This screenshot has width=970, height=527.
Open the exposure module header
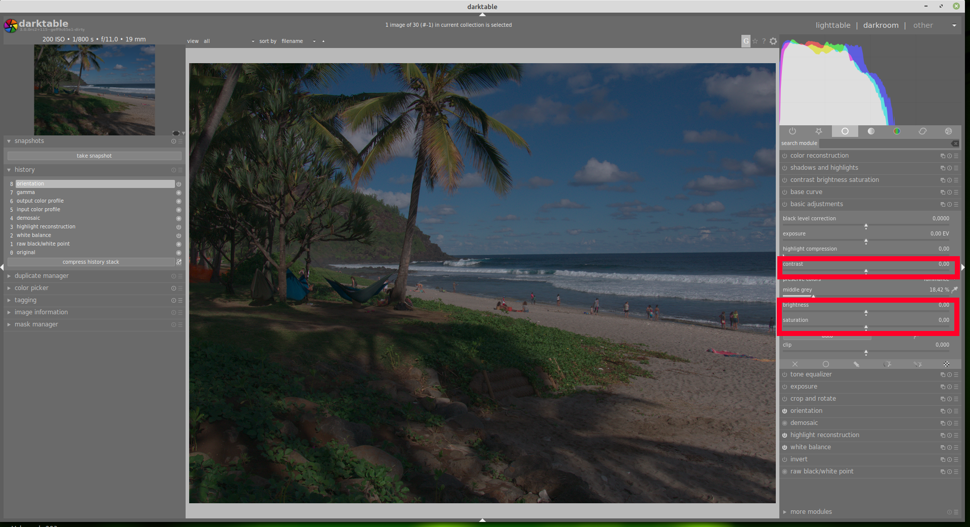(804, 387)
